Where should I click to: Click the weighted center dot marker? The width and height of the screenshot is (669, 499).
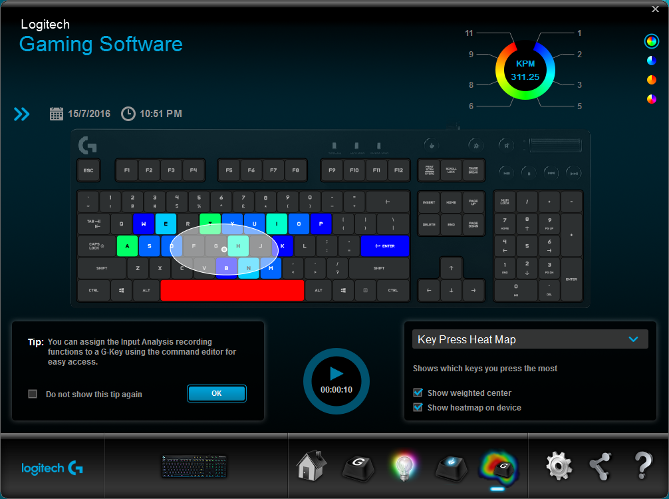pos(224,249)
